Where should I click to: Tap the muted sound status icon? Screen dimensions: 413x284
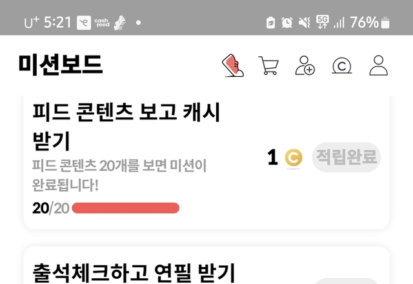(304, 23)
